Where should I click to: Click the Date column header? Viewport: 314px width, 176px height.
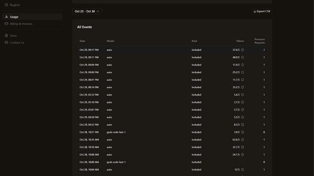[x=82, y=41]
